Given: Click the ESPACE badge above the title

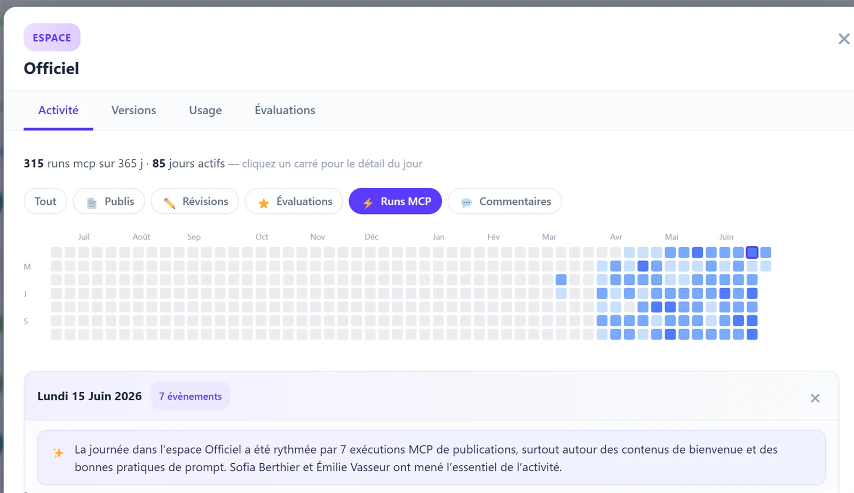Looking at the screenshot, I should click(52, 37).
